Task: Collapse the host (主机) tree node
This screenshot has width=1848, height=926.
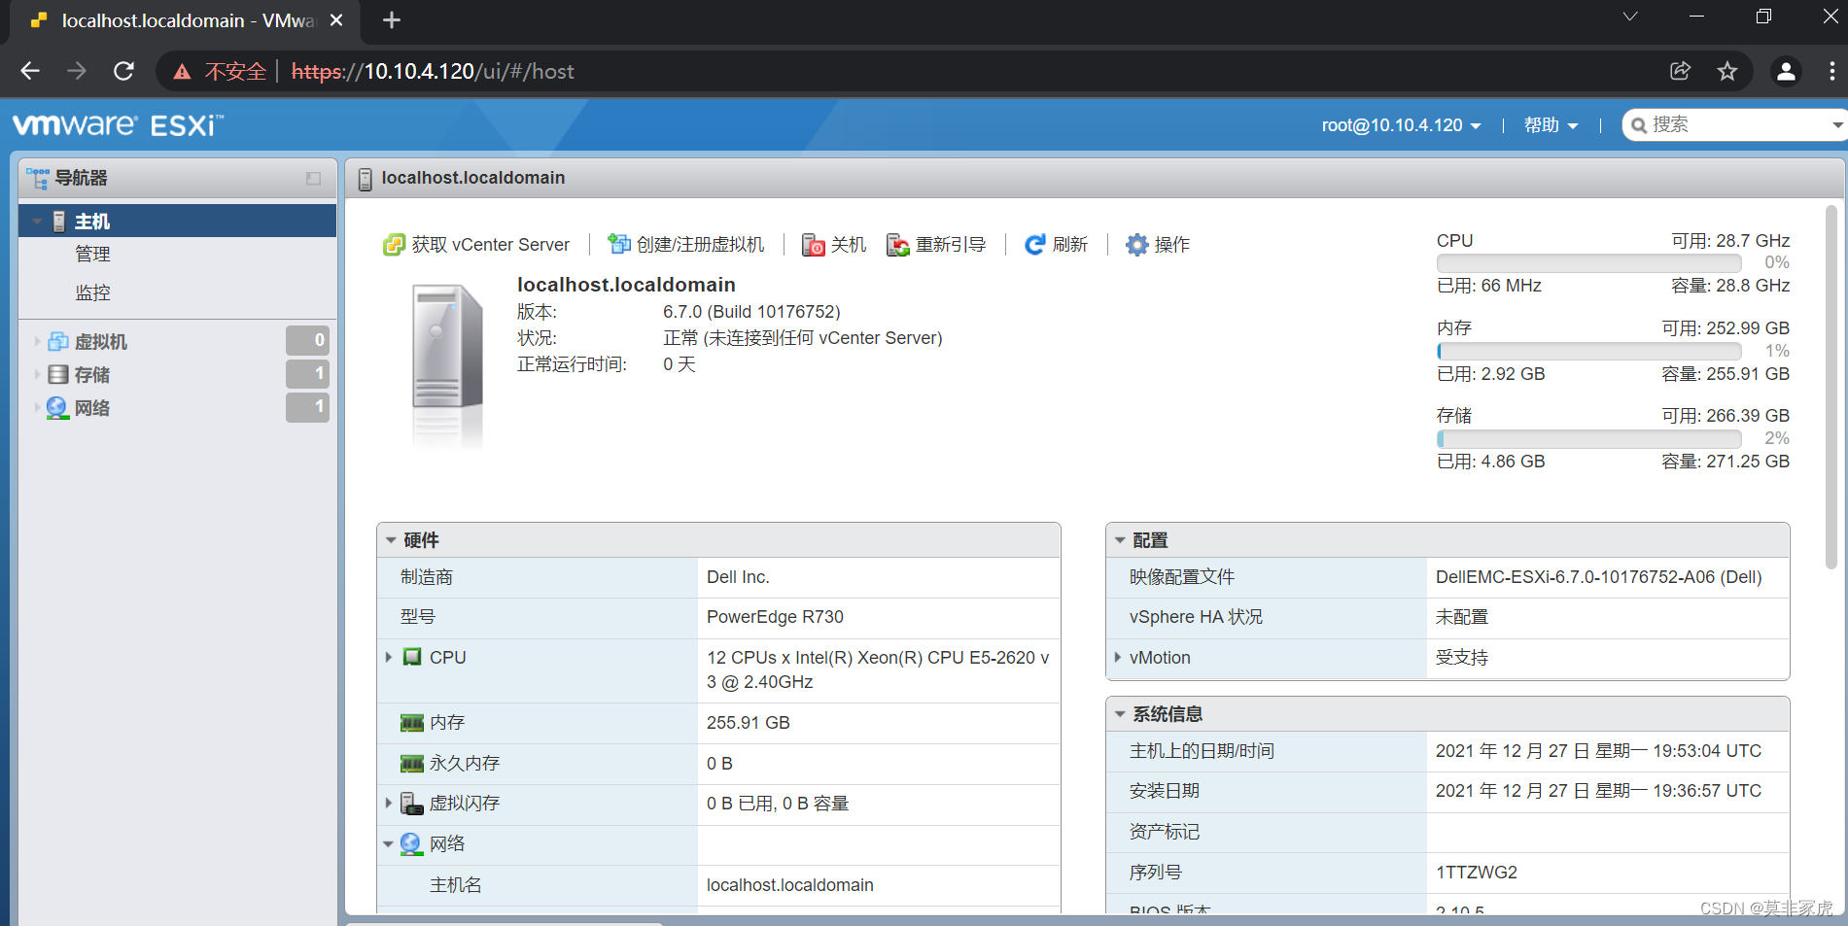Action: [37, 222]
